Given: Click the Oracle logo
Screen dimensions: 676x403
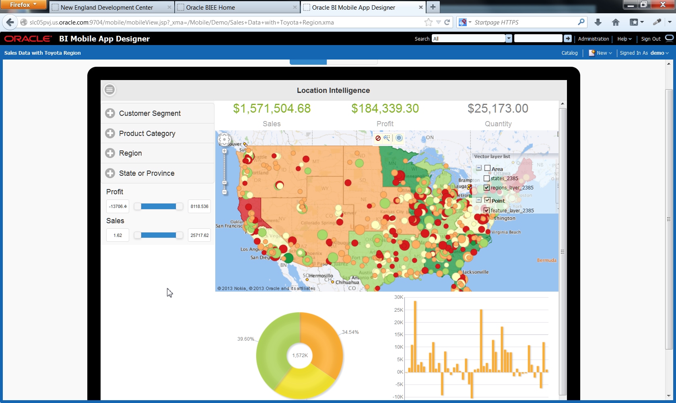Looking at the screenshot, I should point(28,39).
